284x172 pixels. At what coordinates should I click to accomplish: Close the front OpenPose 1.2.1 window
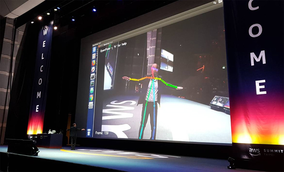99,46
